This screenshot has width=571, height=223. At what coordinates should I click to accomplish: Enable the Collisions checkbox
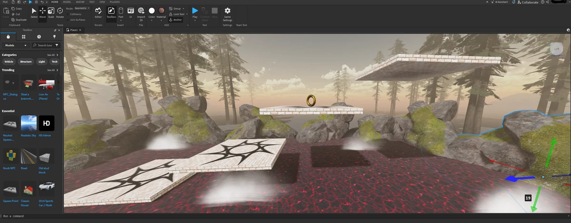[68, 14]
